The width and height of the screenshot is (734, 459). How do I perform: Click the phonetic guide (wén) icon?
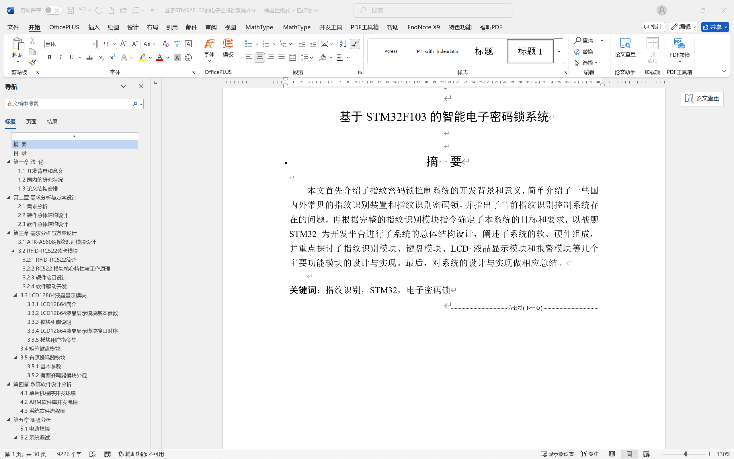(177, 44)
